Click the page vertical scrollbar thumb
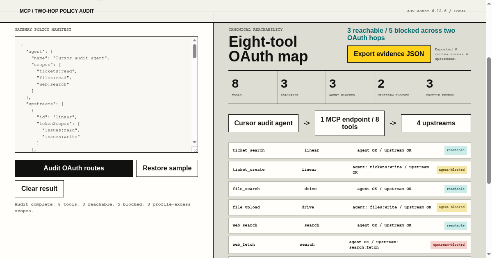The height and width of the screenshot is (258, 492). click(489, 120)
